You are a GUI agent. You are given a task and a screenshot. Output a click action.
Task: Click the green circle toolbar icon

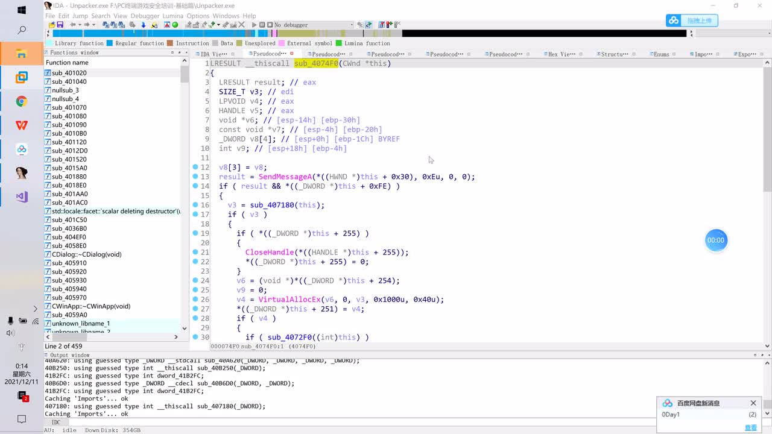click(175, 25)
